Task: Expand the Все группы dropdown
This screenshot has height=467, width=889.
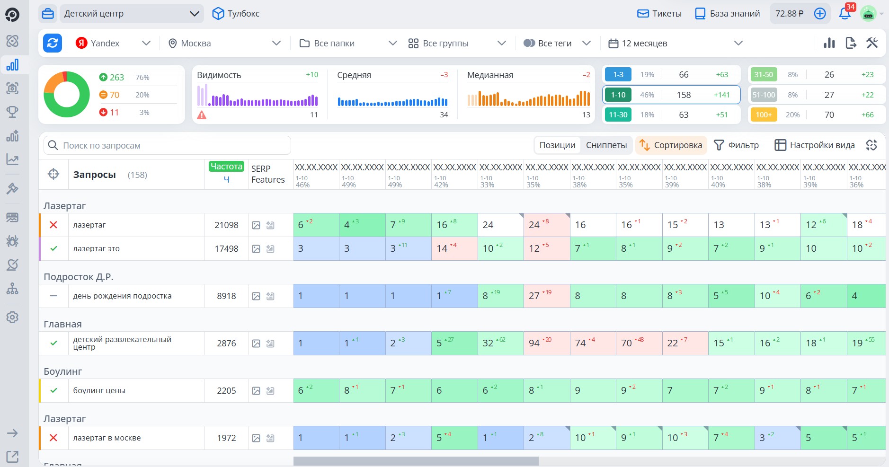Action: click(x=457, y=43)
